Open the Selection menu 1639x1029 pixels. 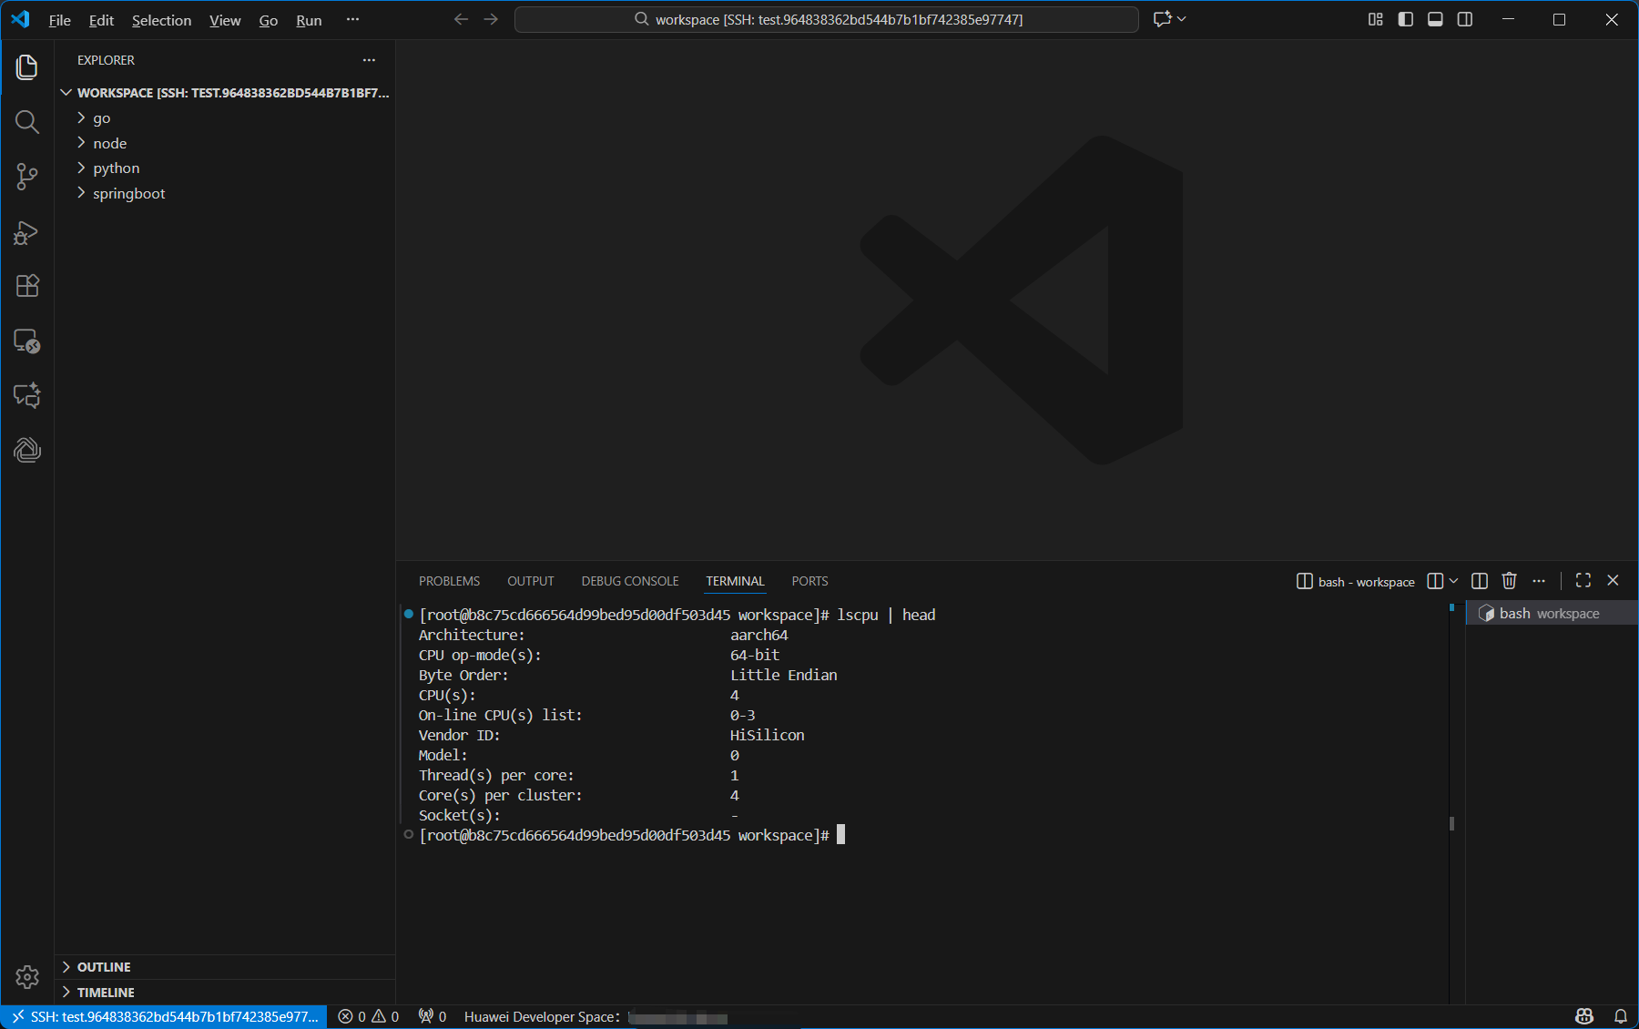click(x=161, y=20)
